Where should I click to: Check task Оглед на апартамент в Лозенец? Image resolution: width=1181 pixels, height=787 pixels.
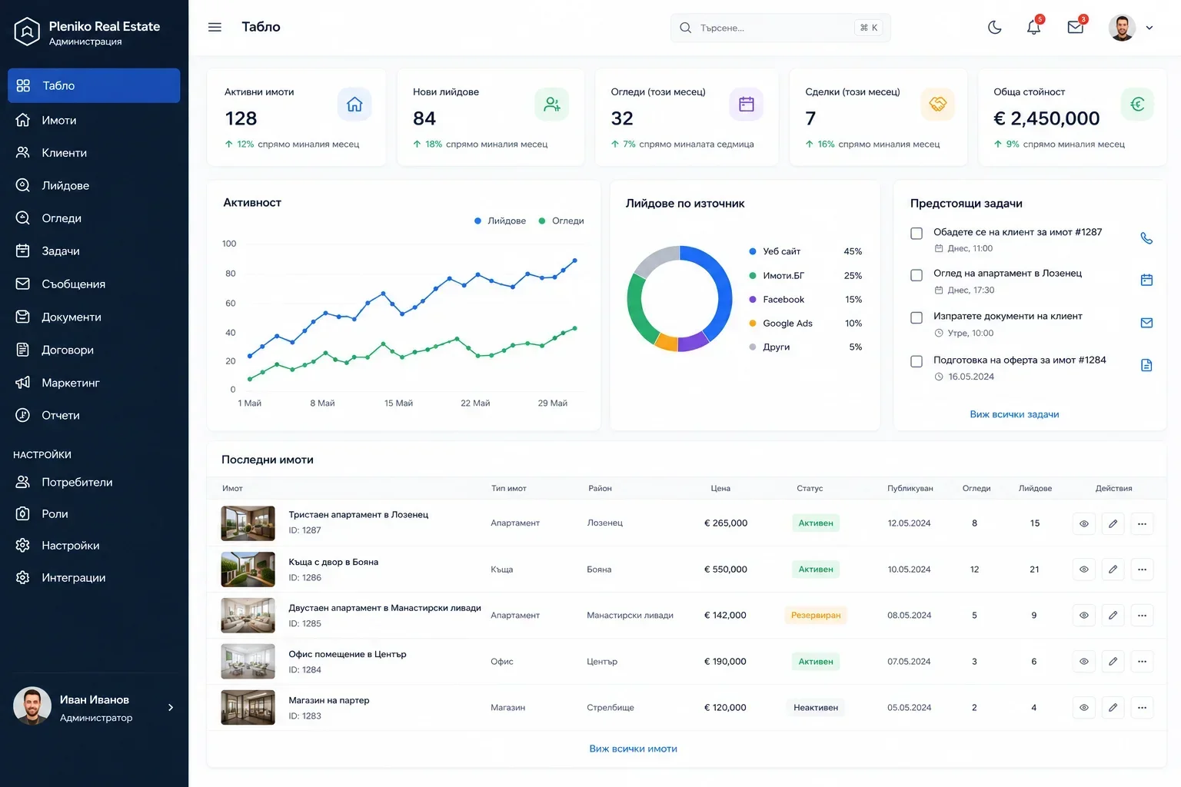click(x=917, y=275)
